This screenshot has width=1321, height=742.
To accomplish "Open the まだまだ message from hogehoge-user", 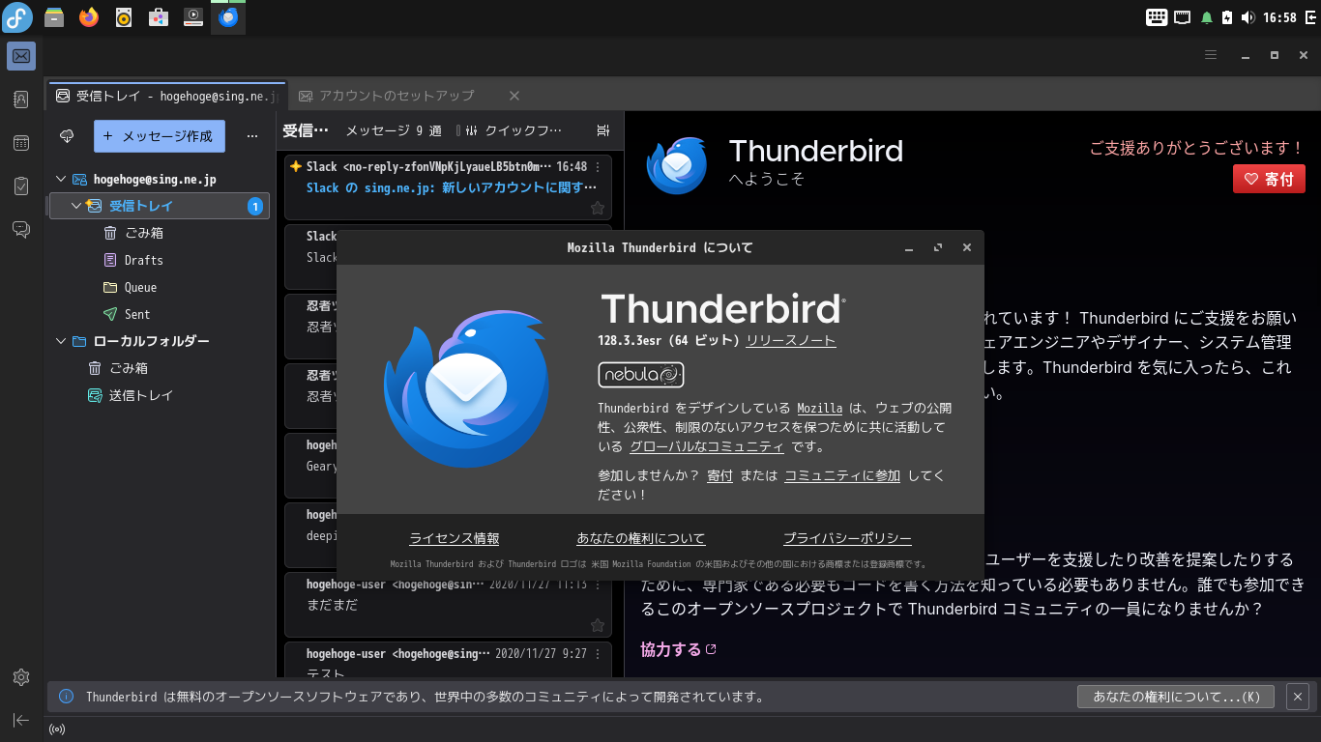I will coord(449,605).
